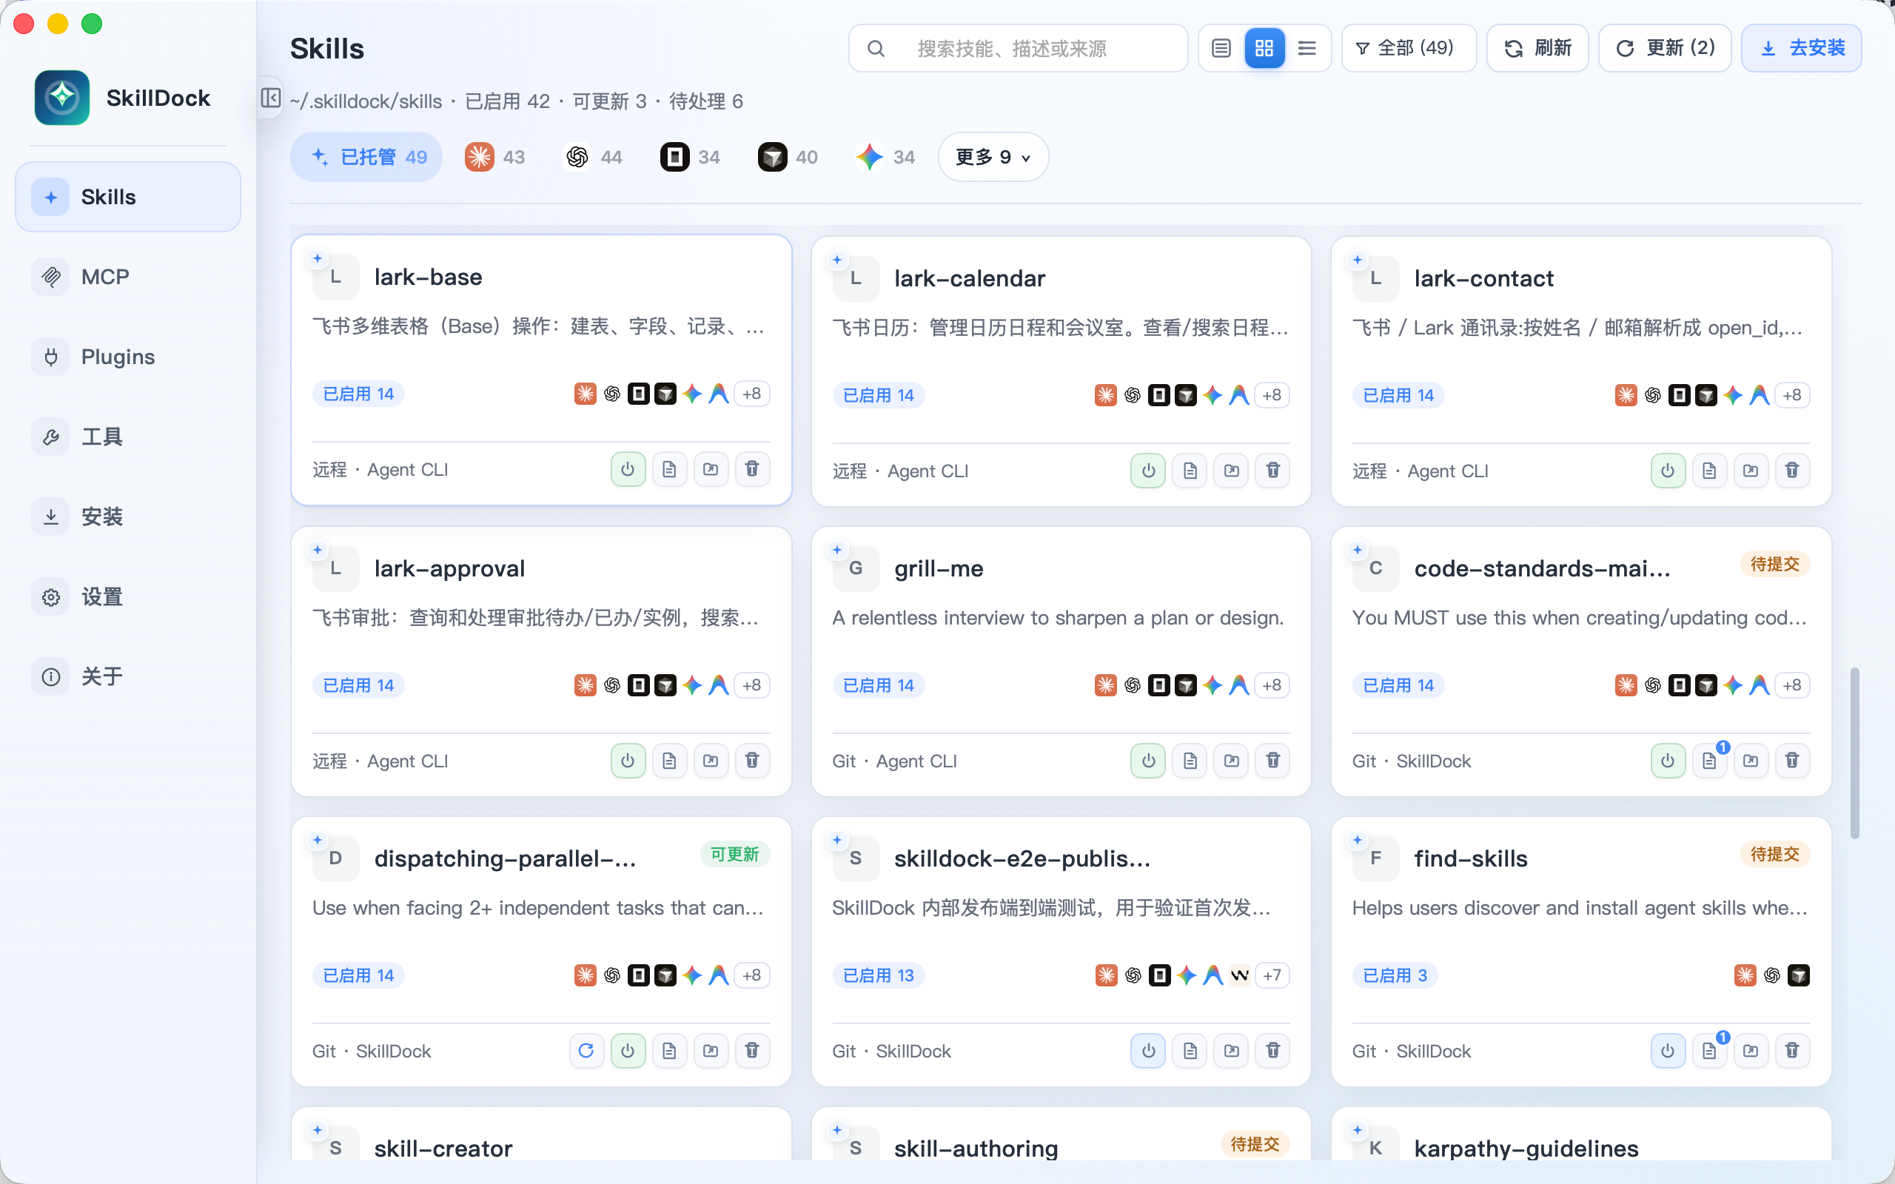Switch to compact list view icon

tap(1307, 49)
